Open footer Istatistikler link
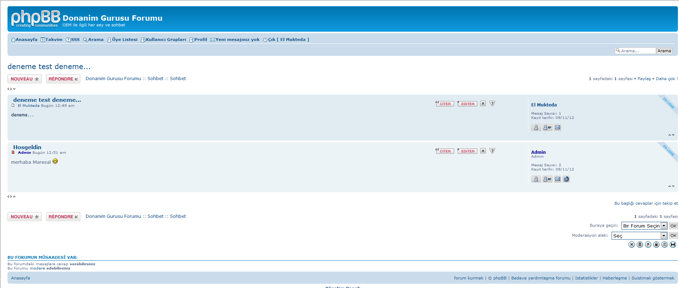This screenshot has width=679, height=288. (586, 278)
